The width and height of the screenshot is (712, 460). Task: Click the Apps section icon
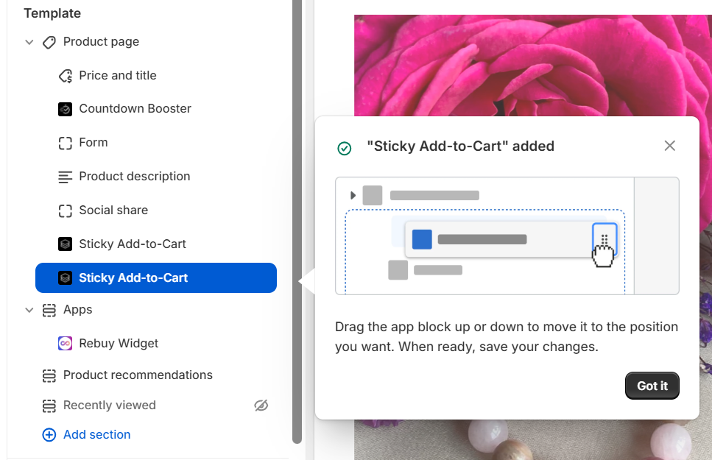pos(49,310)
